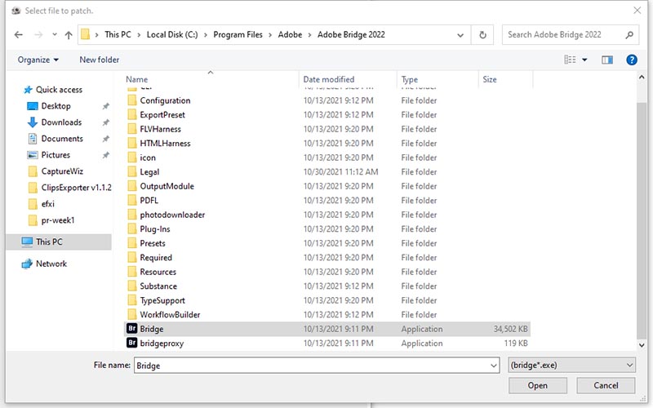Select the FLVHarness folder icon
653x408 pixels.
coord(132,129)
